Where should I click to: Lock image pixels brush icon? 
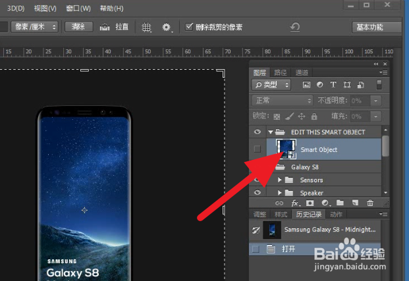coord(289,116)
